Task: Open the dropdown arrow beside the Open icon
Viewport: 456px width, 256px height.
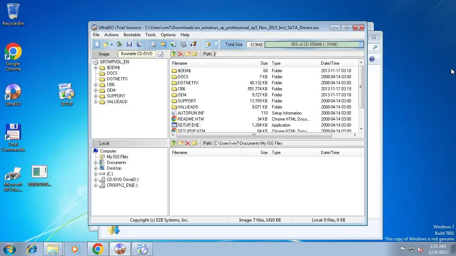Action: [112, 44]
